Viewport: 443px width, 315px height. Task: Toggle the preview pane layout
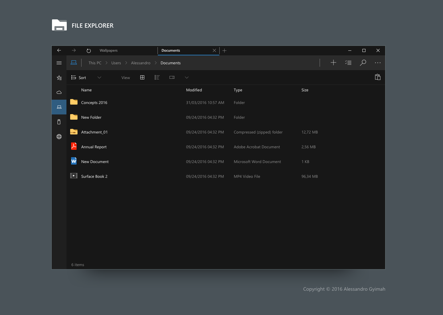point(172,78)
